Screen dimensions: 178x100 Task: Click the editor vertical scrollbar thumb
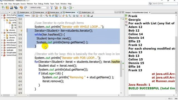pos(121,69)
